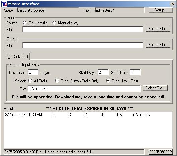Click the Start Trail field

point(135,72)
